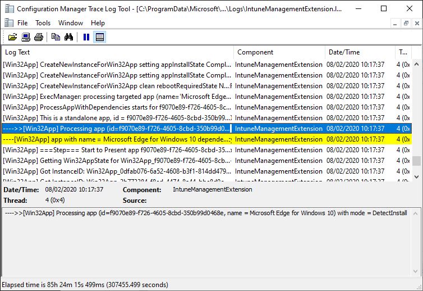Restore the inner document window size
This screenshot has height=291, width=423.
(406, 23)
